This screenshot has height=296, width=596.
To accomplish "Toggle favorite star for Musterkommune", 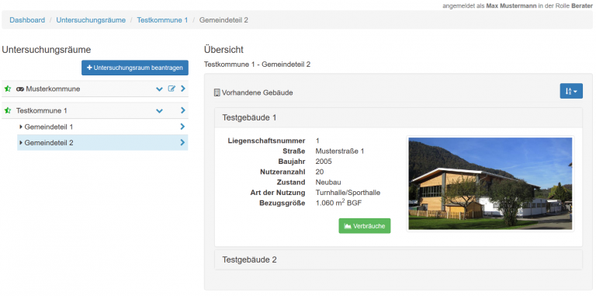I will (8, 89).
